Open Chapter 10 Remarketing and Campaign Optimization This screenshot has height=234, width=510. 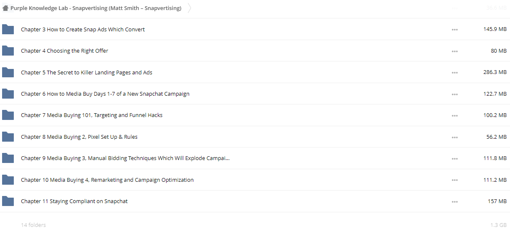point(107,180)
